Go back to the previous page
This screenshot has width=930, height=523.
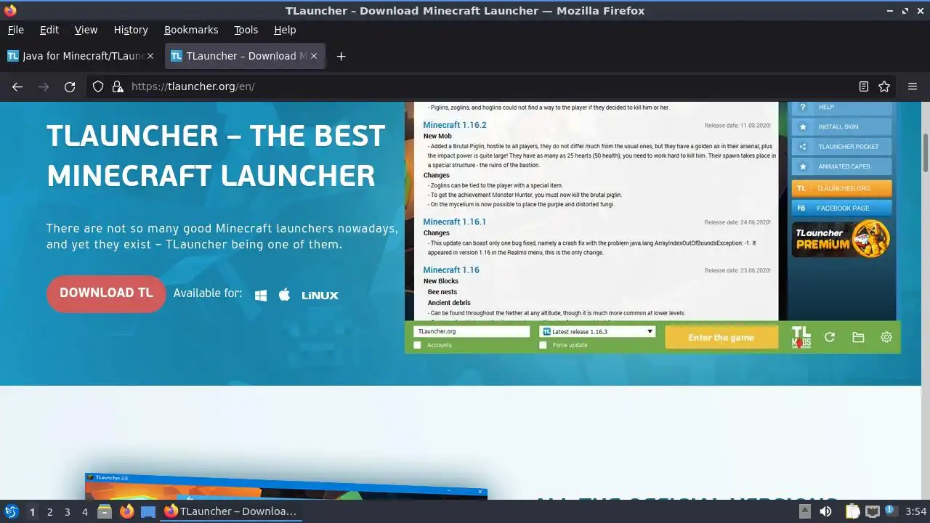(17, 86)
